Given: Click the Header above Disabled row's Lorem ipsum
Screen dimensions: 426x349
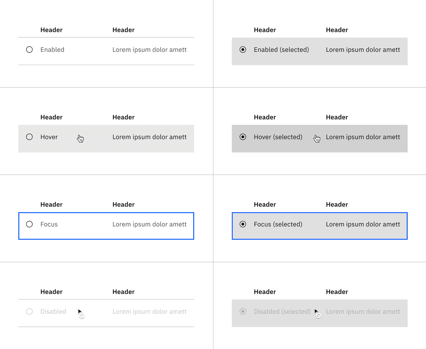Looking at the screenshot, I should coord(124,292).
